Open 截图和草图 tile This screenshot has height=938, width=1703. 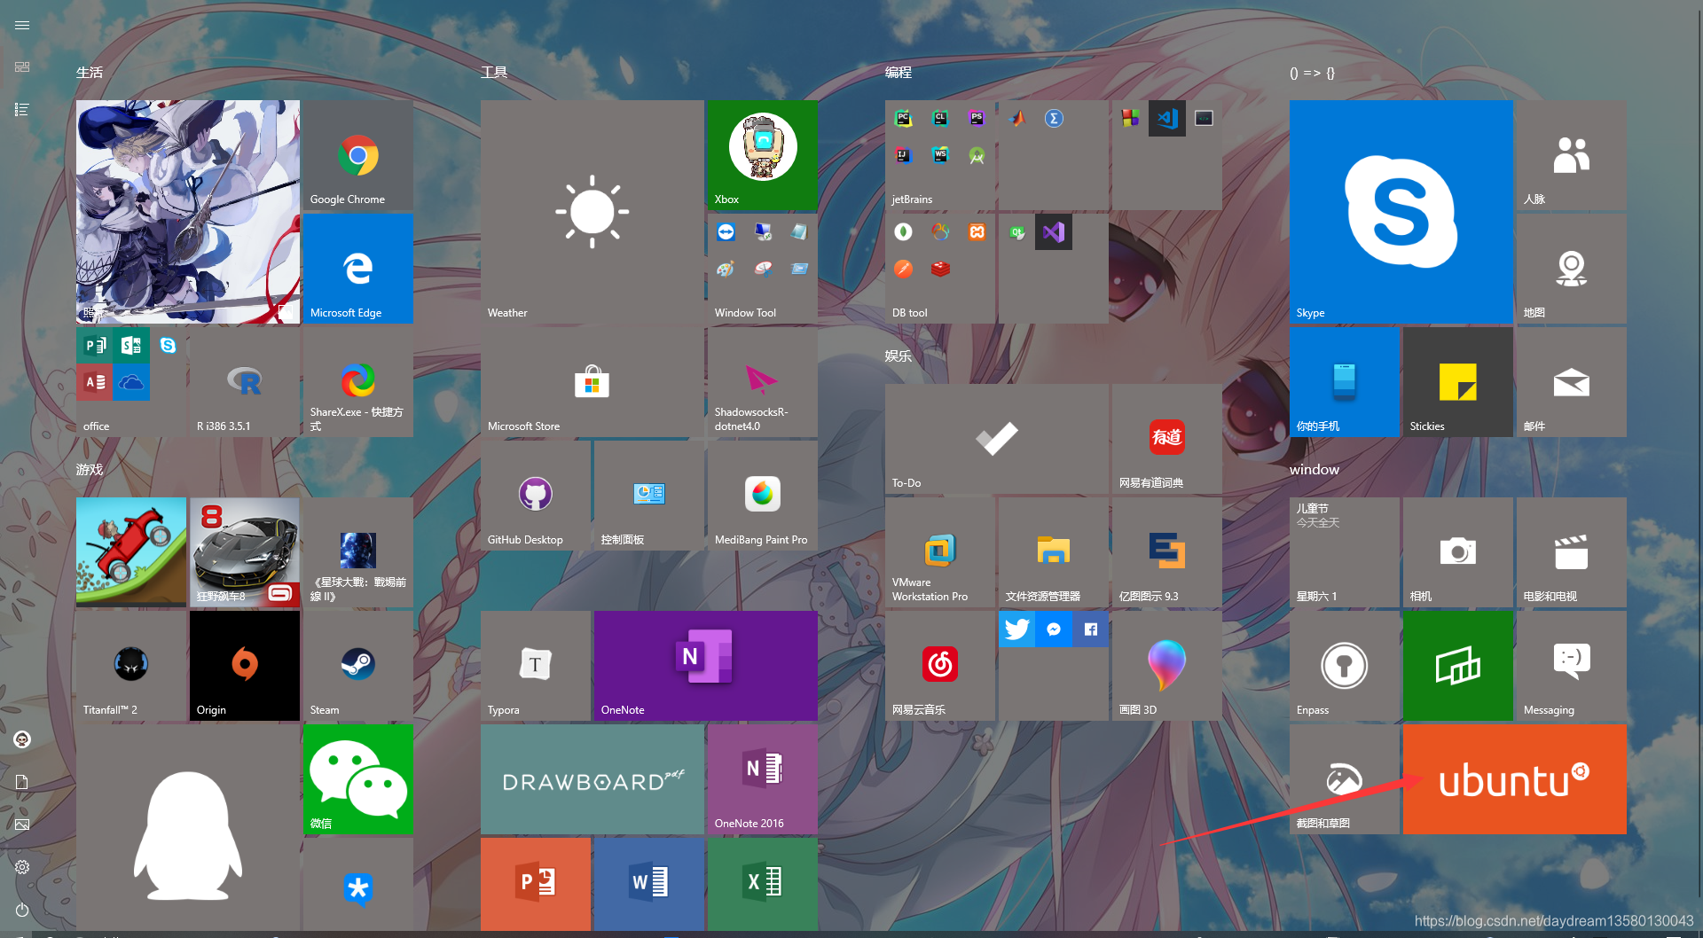(1345, 779)
